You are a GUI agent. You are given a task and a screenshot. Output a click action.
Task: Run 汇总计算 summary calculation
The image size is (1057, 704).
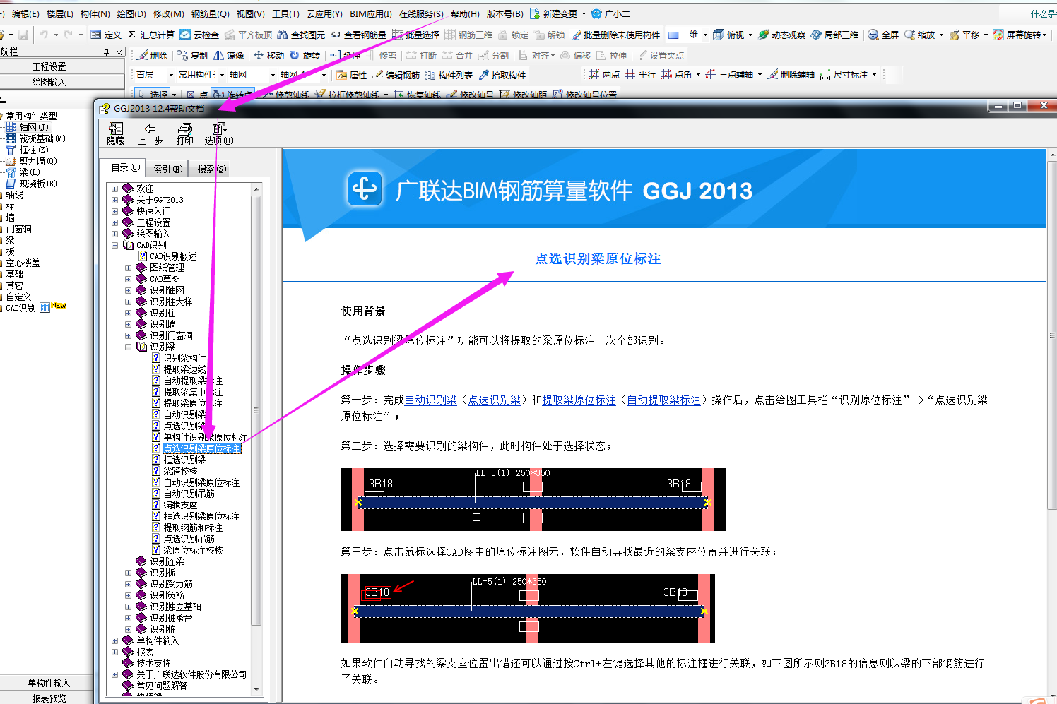click(x=150, y=35)
